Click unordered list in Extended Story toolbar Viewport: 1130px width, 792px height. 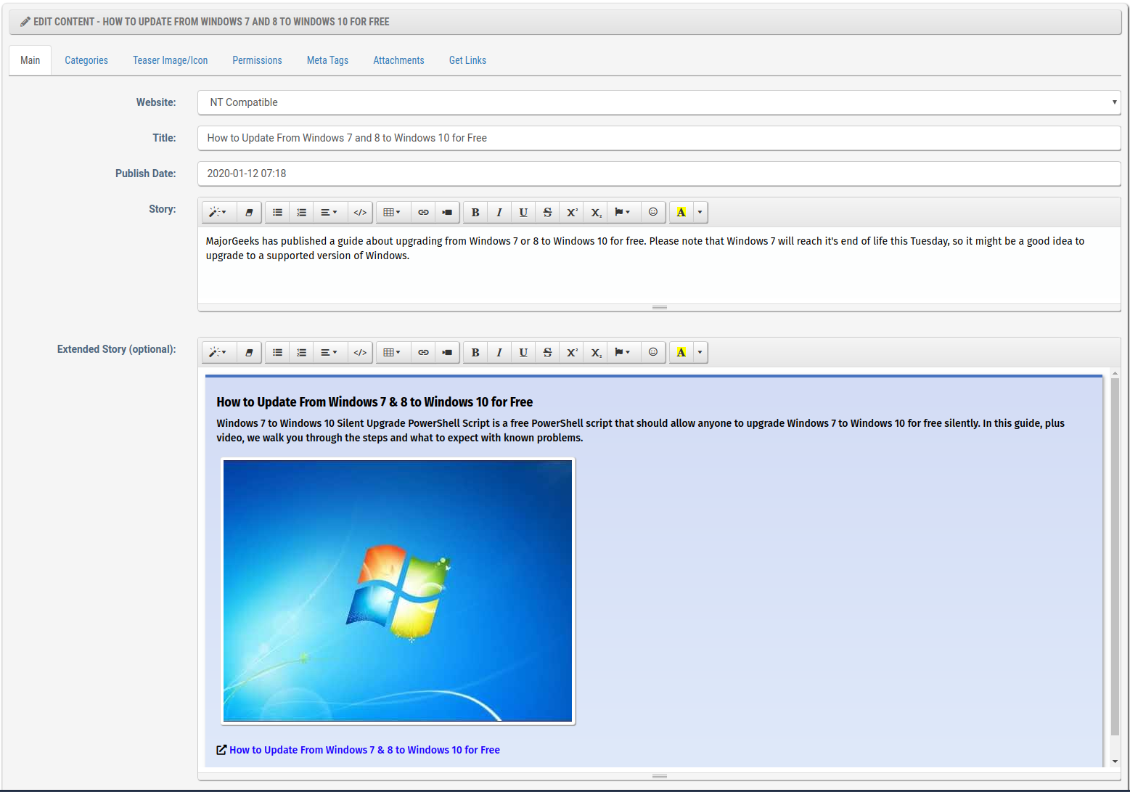point(277,352)
